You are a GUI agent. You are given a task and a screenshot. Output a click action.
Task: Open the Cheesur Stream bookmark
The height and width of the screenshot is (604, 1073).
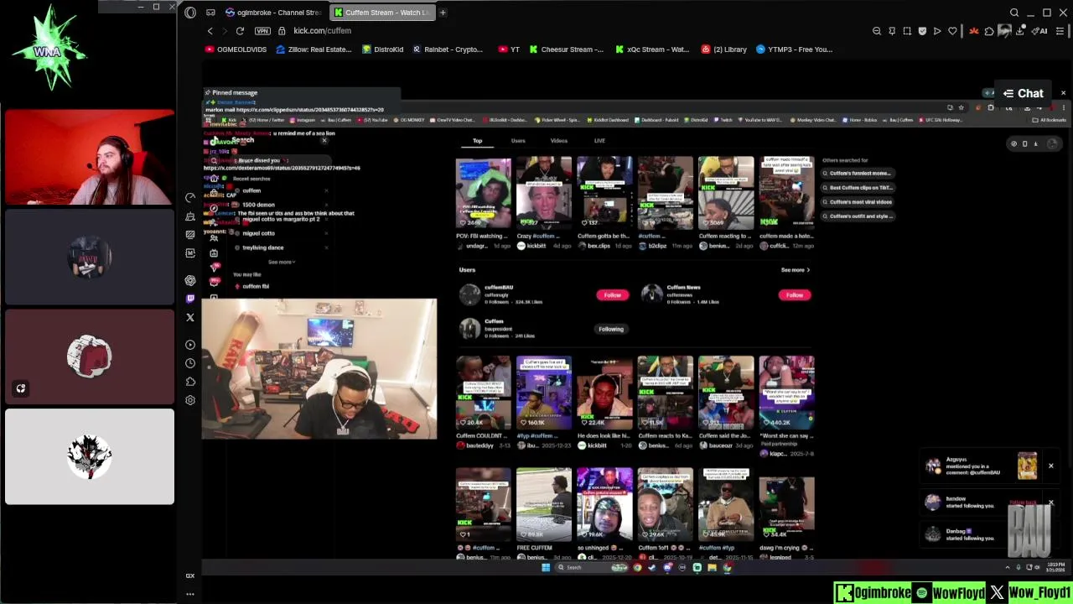[566, 49]
